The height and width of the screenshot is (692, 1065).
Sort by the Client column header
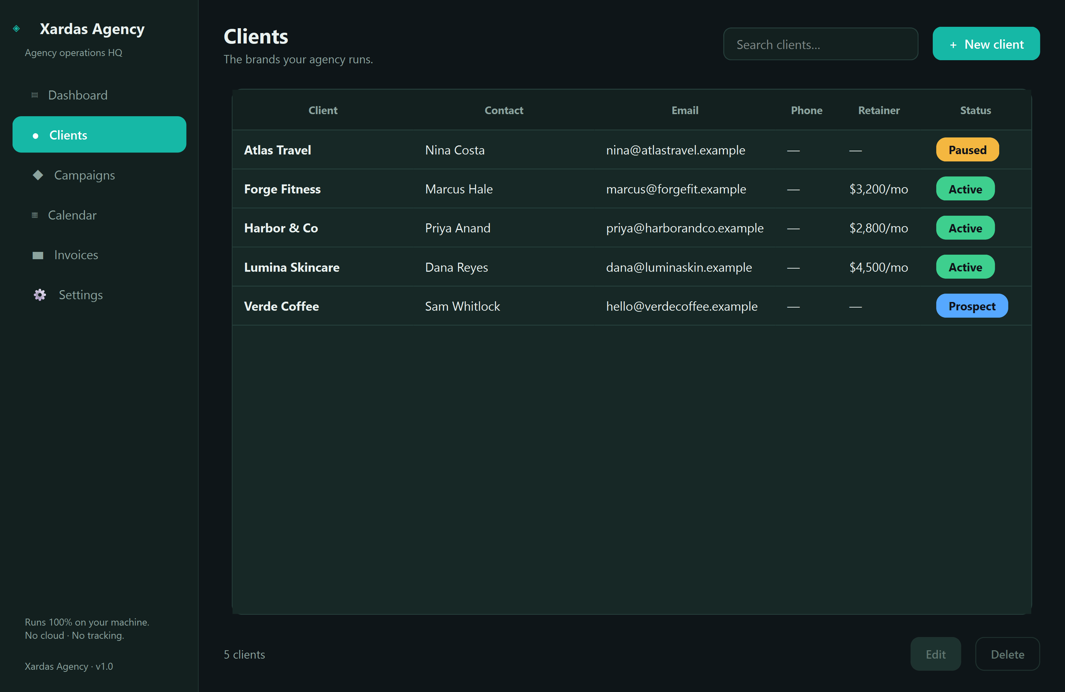323,111
